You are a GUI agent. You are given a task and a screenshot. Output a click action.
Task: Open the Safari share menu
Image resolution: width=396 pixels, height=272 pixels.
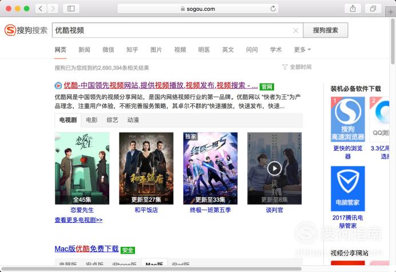(x=353, y=9)
